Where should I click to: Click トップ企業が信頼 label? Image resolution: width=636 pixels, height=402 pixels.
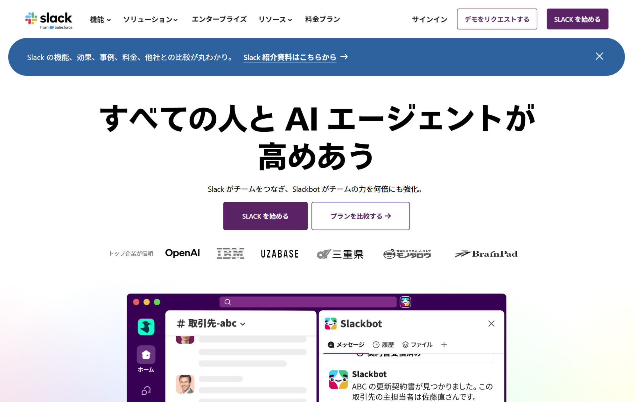coord(131,253)
